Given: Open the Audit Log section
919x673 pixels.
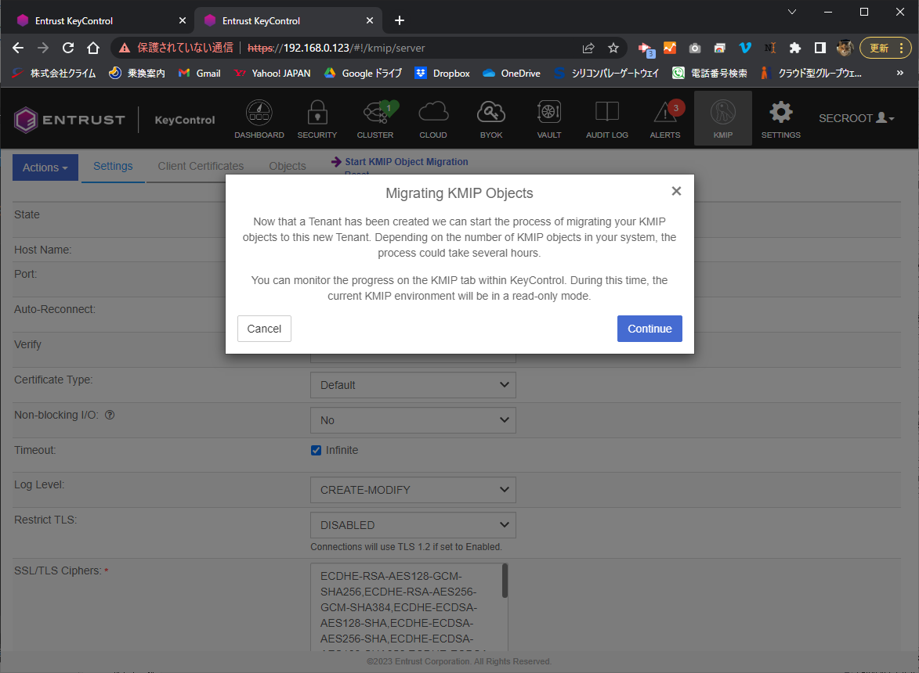Looking at the screenshot, I should [x=607, y=119].
